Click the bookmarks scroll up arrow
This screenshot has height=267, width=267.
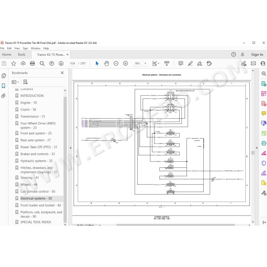(65, 91)
